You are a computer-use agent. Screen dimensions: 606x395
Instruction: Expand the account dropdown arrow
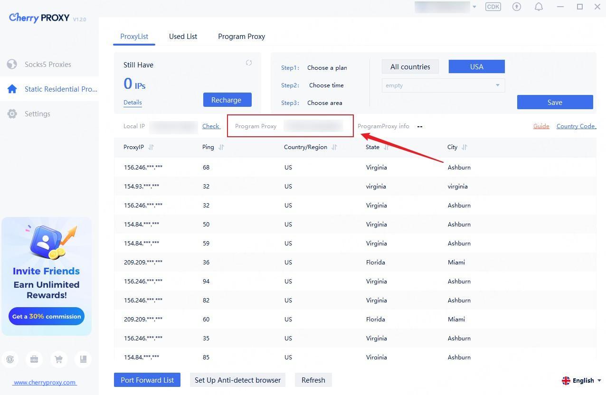click(x=474, y=7)
